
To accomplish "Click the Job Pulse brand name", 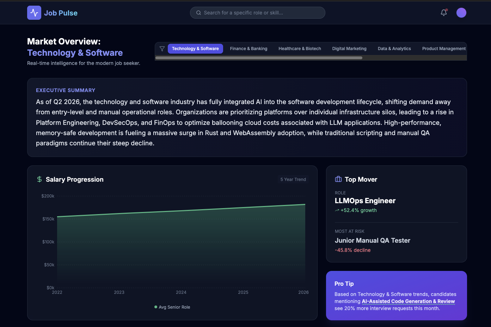I will click(61, 13).
